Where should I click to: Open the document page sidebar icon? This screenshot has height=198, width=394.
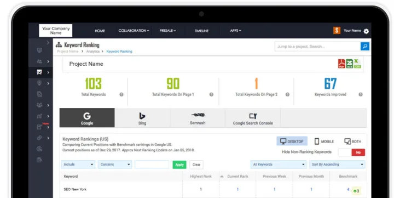coord(39,94)
